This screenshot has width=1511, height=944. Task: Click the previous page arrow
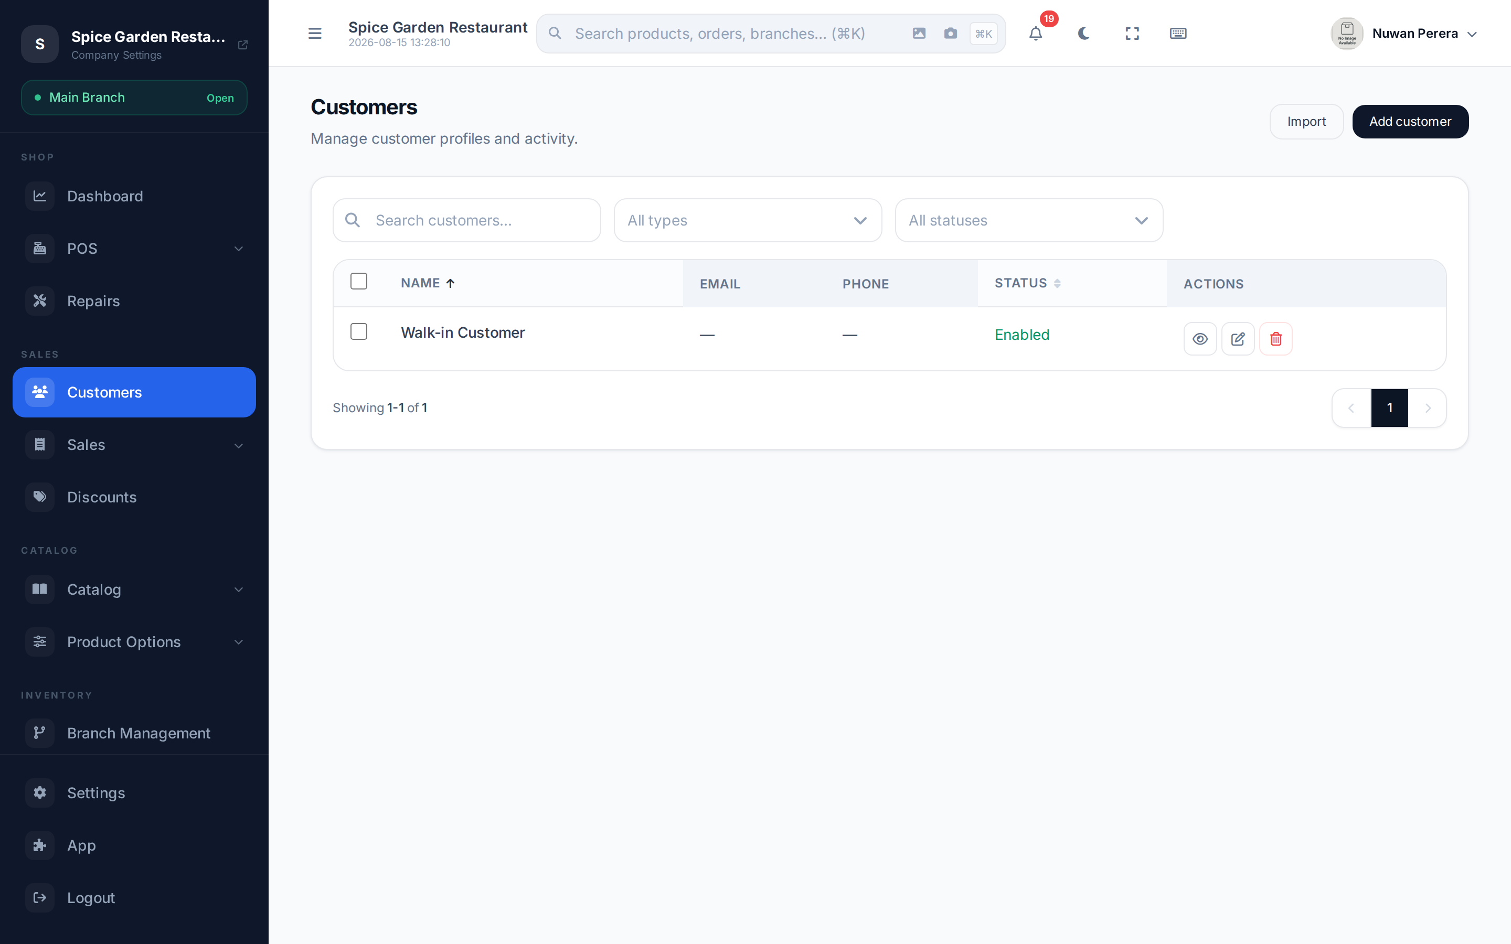pyautogui.click(x=1351, y=407)
